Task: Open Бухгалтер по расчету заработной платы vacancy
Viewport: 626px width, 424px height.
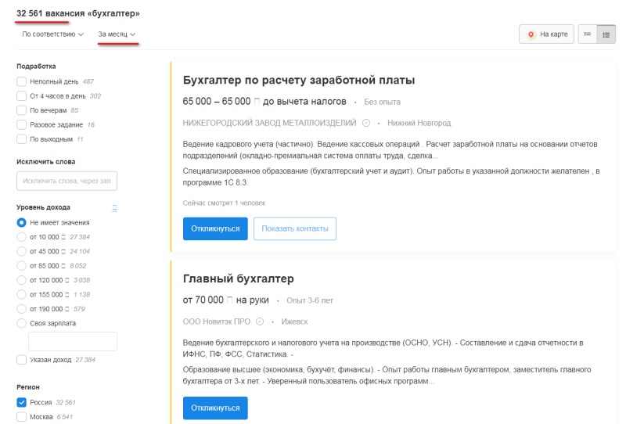Action: [298, 80]
